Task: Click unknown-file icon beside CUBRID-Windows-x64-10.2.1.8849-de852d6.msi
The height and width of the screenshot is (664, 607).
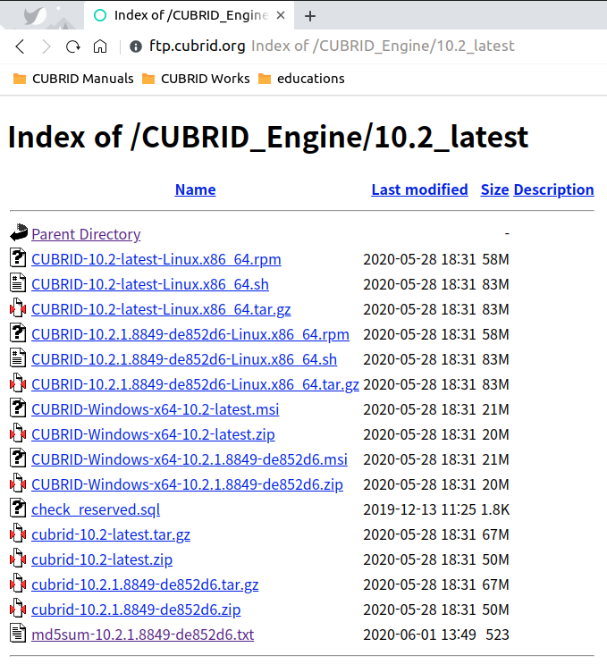Action: pyautogui.click(x=18, y=457)
